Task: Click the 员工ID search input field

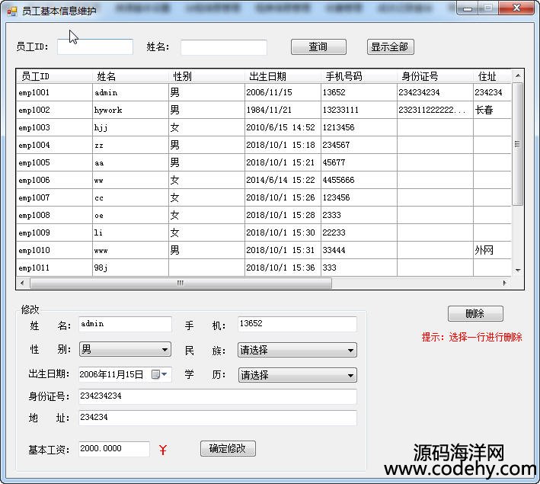Action: [95, 47]
